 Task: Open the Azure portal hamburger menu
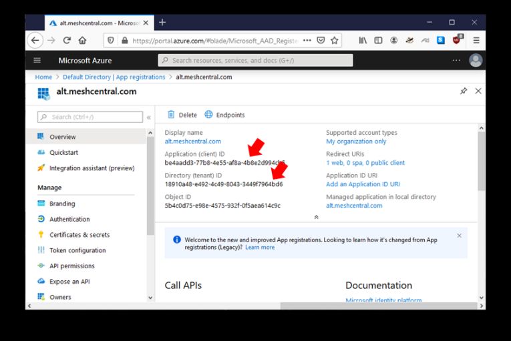pos(37,61)
